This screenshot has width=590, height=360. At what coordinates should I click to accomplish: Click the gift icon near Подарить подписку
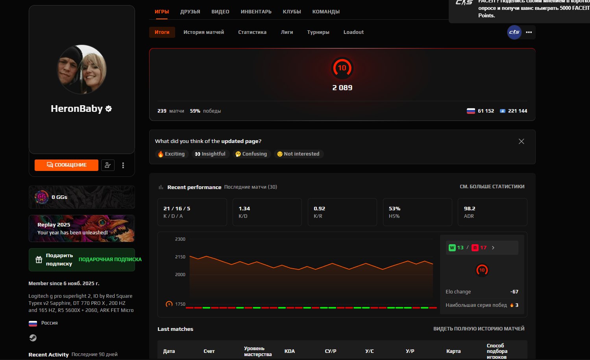(39, 260)
